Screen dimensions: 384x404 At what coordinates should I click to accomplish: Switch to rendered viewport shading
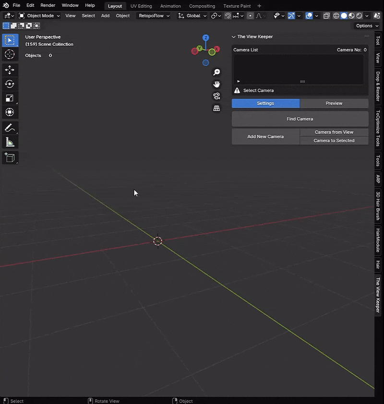(359, 16)
